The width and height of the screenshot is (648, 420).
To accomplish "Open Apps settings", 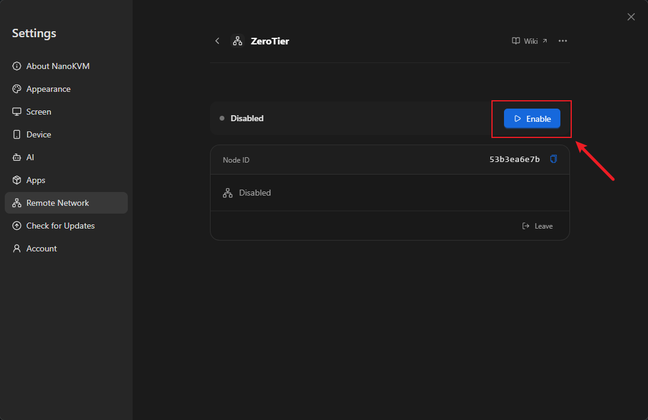I will [66, 180].
